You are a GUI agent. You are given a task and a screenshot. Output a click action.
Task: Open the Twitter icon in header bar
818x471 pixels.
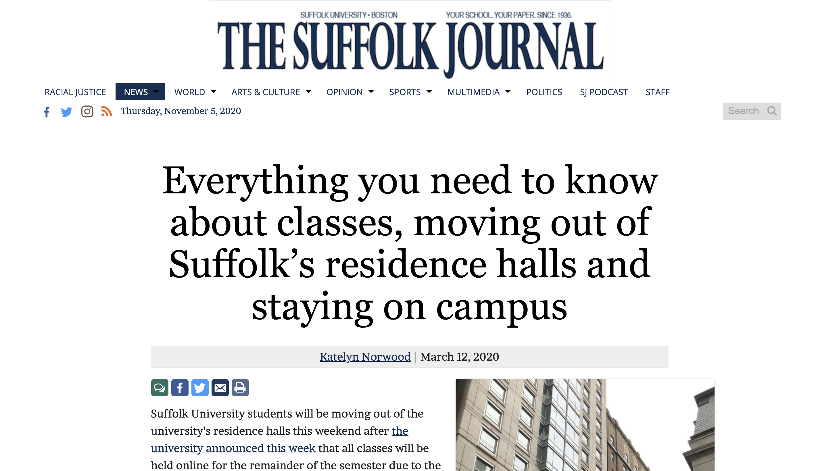(x=67, y=112)
